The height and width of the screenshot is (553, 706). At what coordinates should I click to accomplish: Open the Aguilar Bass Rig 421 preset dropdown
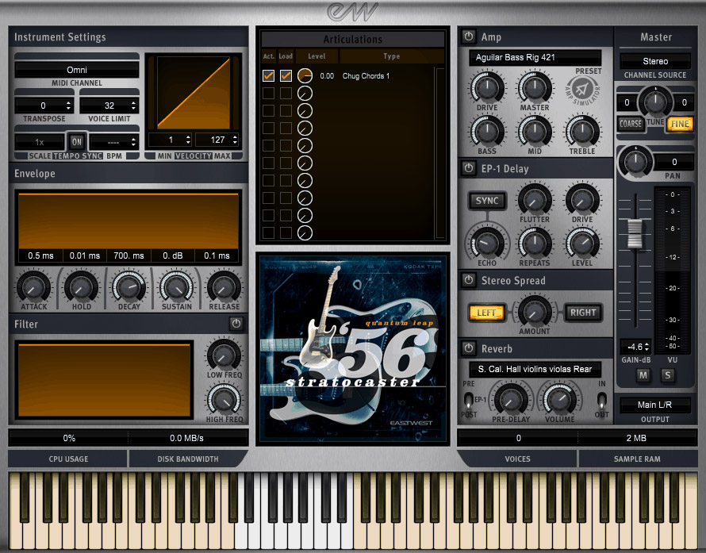535,58
